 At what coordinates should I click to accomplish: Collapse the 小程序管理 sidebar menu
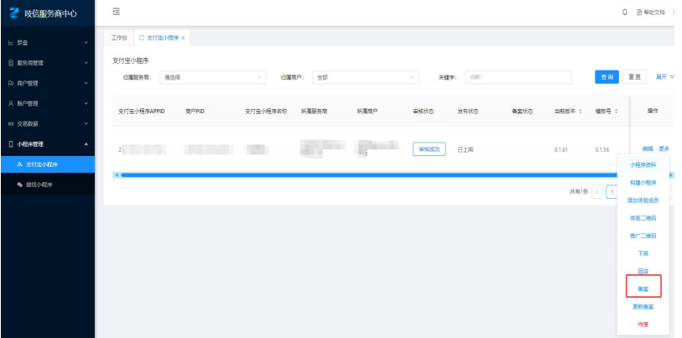46,144
